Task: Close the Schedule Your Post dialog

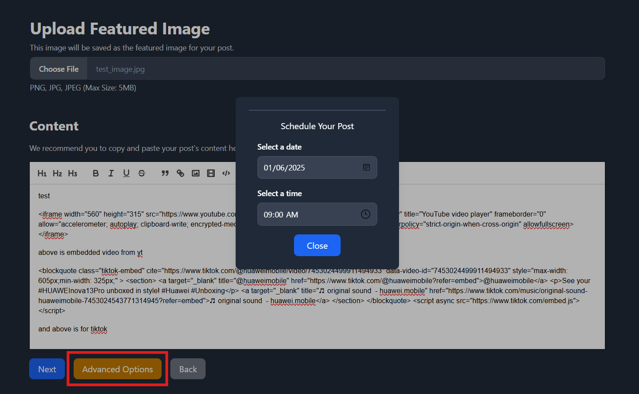Action: point(317,246)
